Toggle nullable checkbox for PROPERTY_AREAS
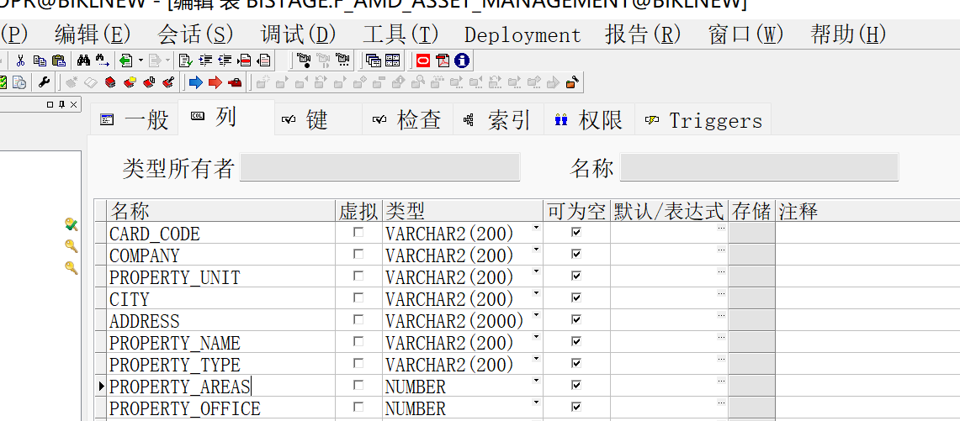 (x=576, y=385)
